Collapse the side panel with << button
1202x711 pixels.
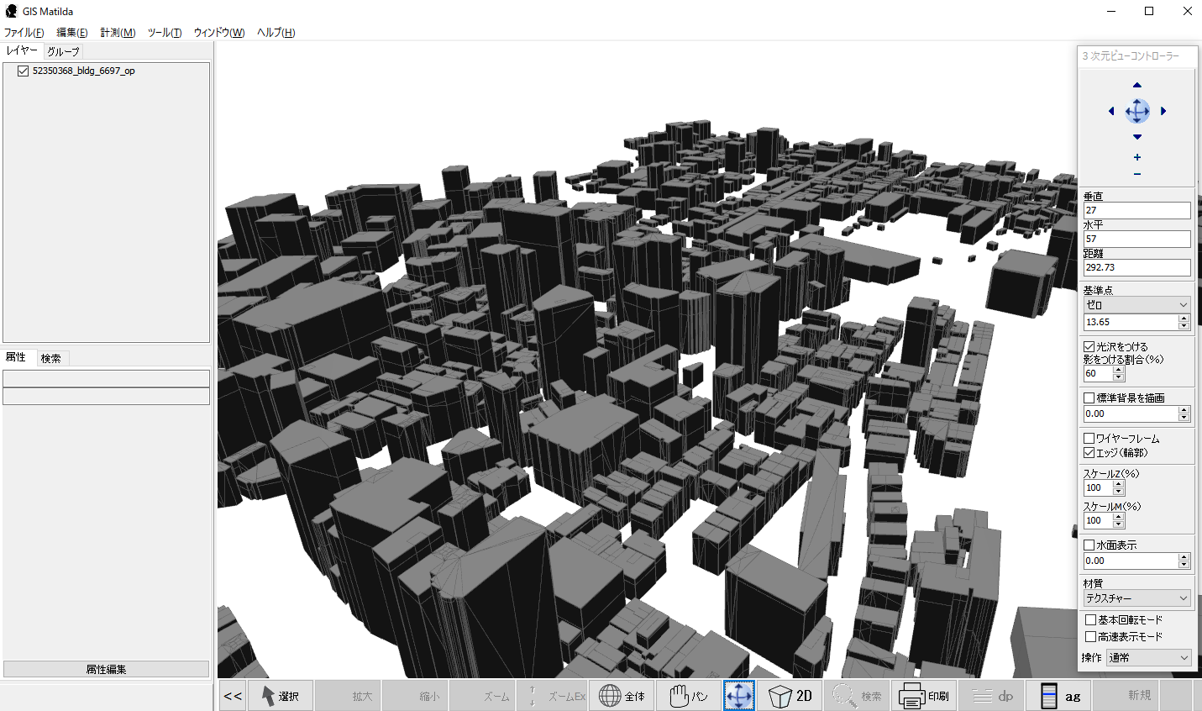tap(233, 696)
